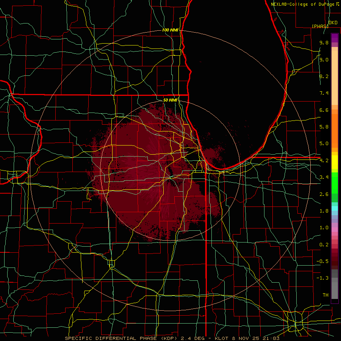Click the 0.2 scale label
The image size is (341, 341).
[324, 245]
